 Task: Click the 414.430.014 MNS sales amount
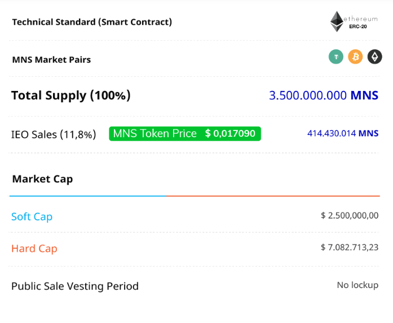(x=343, y=133)
